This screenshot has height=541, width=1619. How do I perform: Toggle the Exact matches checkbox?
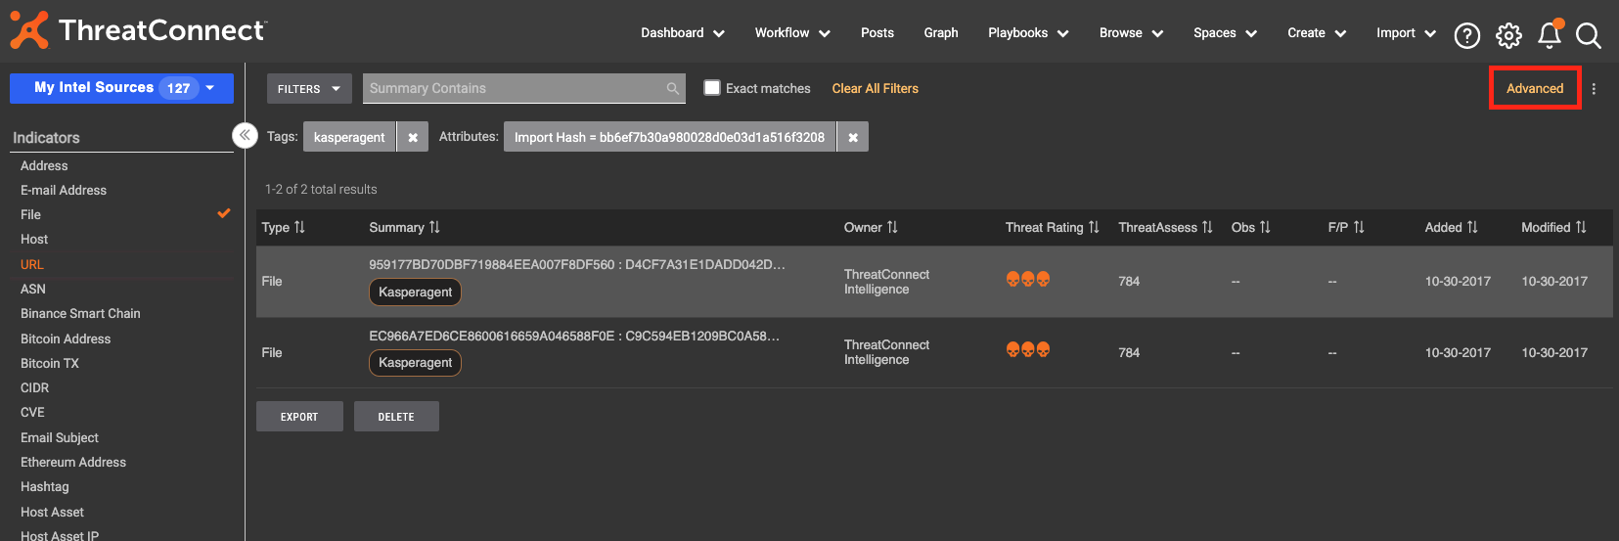712,87
